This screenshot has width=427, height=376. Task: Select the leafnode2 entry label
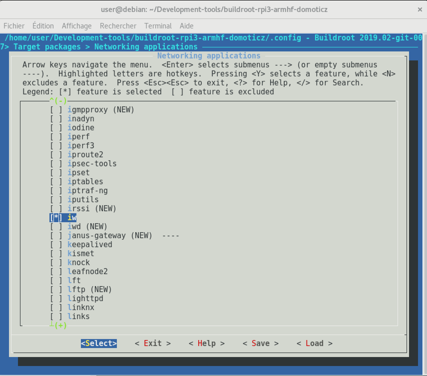tap(88, 272)
